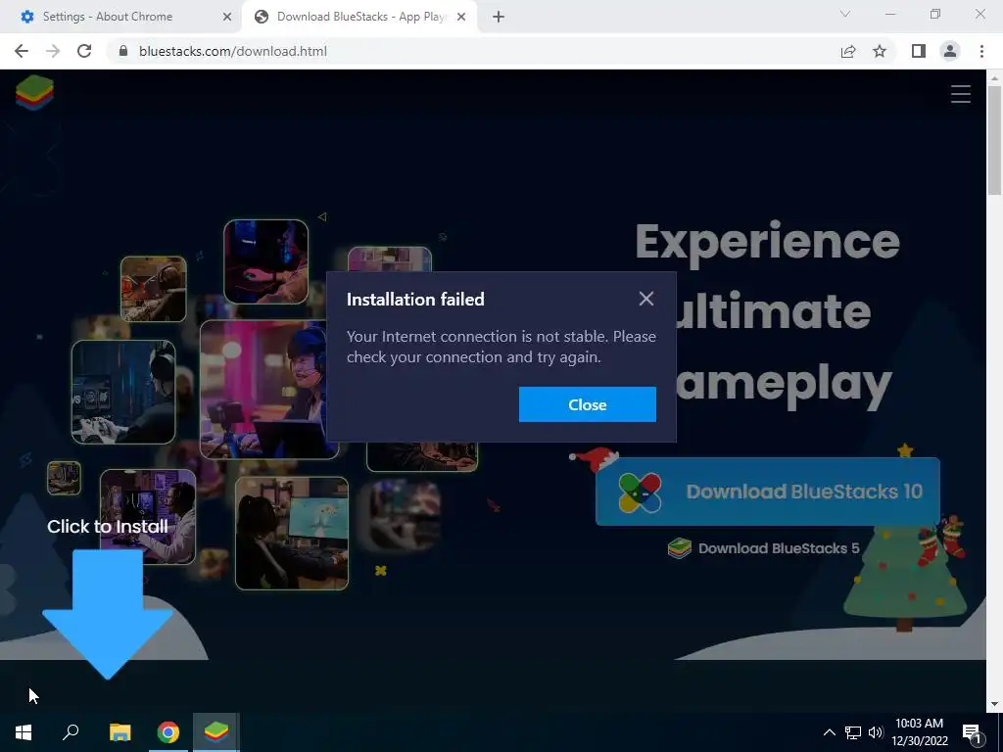Image resolution: width=1003 pixels, height=752 pixels.
Task: Share this page icon
Action: (x=848, y=51)
